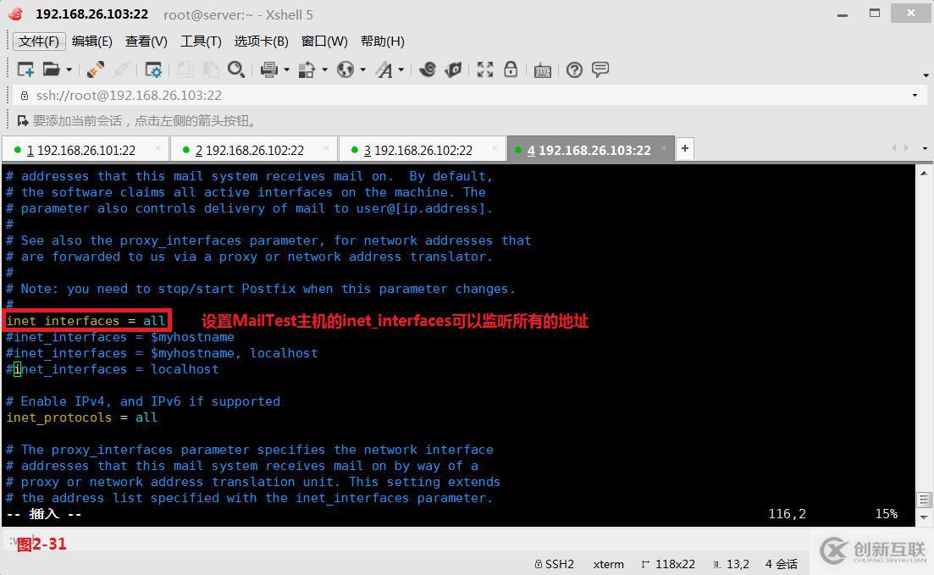Open the tab list dropdown arrow
Image resolution: width=934 pixels, height=575 pixels.
925,148
